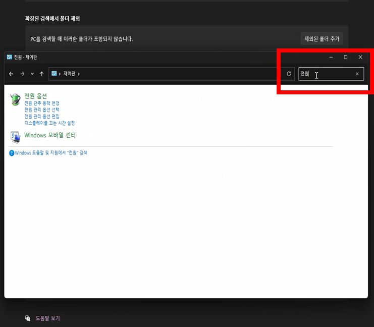Screen dimensions: 374x327
Task: Open 전원 옵션 heading link
Action: tap(35, 96)
